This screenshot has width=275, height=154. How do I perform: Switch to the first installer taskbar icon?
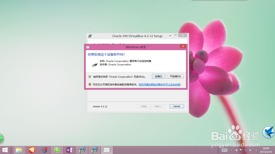[x=82, y=150]
